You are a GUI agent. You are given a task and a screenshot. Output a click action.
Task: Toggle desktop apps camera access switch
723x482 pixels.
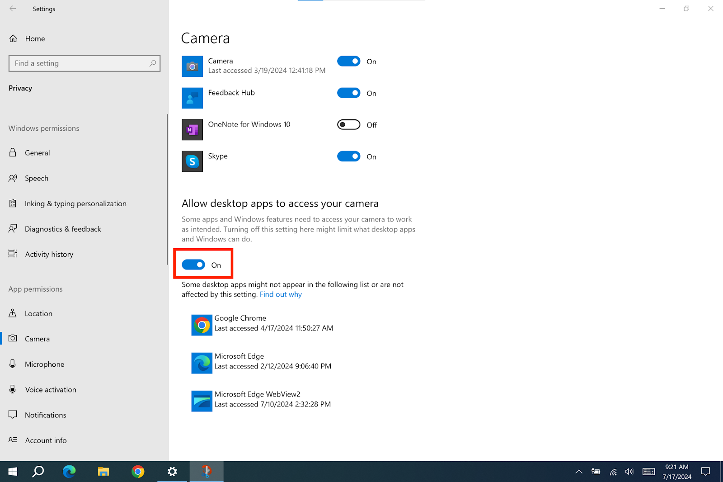[x=193, y=265]
